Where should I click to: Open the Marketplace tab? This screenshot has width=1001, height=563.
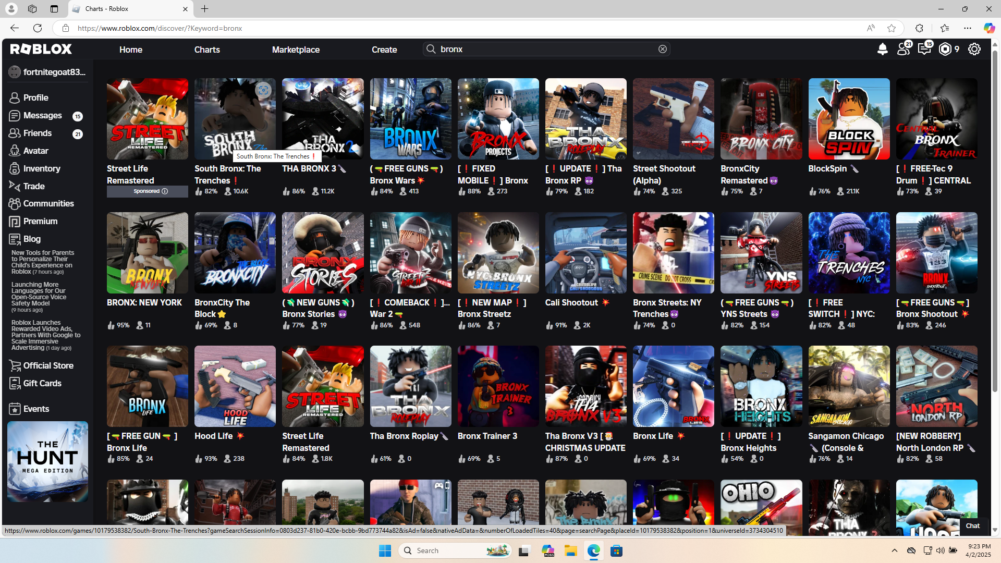click(296, 50)
